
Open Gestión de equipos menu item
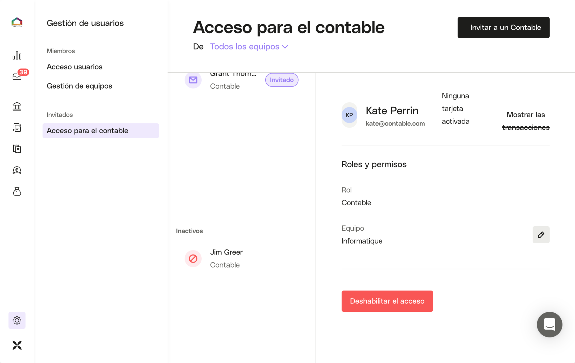(x=79, y=86)
